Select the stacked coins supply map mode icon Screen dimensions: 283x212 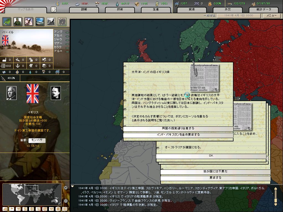(32, 209)
